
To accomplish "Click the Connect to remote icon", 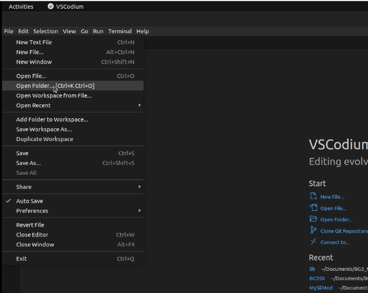I will [313, 241].
